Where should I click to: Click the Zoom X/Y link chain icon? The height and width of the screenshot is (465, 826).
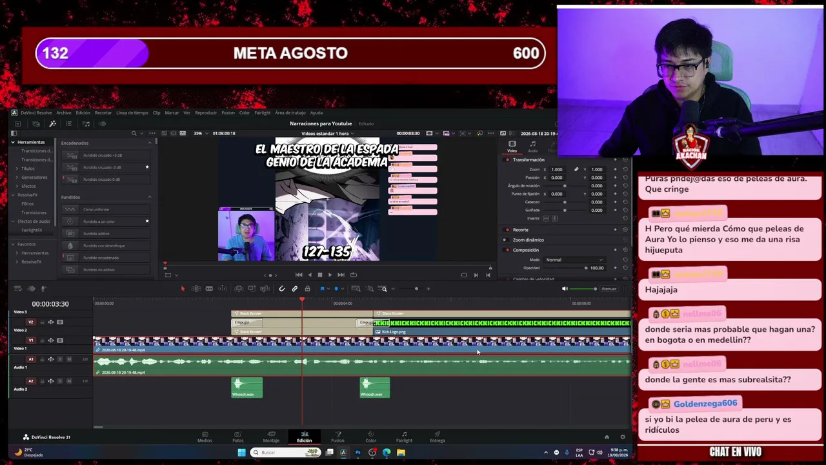[x=576, y=169]
